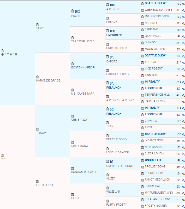The height and width of the screenshot is (209, 185).
Task: Click the clipboard icon above SONGANDAPRAYER
Action: [73, 168]
